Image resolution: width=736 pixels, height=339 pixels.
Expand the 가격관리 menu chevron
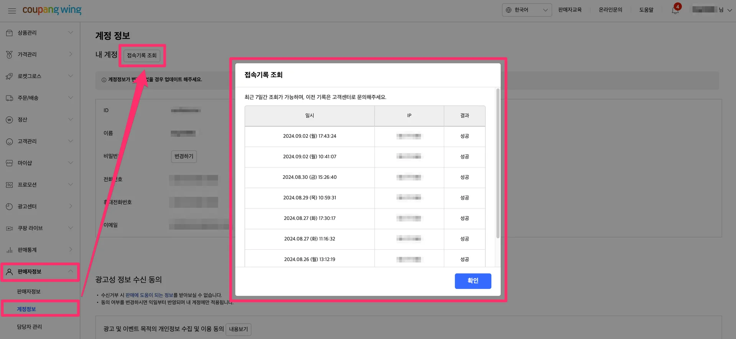coord(71,54)
